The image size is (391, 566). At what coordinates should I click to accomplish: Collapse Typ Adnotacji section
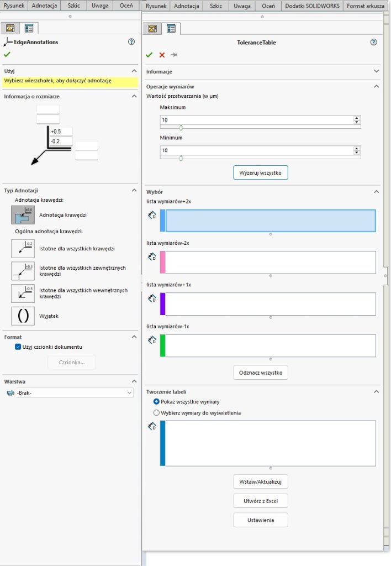point(134,191)
